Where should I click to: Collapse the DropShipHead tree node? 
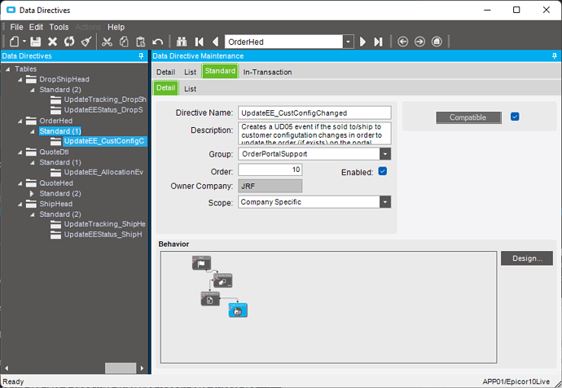coord(20,80)
